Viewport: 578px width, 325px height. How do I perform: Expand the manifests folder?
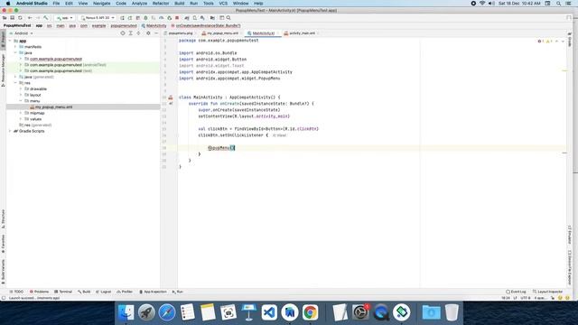[x=15, y=47]
